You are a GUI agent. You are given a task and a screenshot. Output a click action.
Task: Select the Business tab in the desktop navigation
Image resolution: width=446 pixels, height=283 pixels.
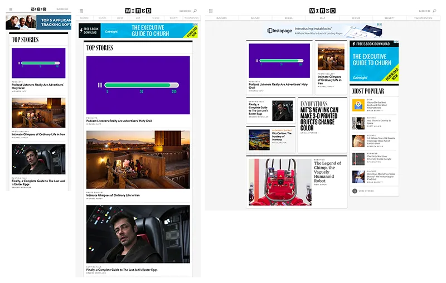(221, 18)
